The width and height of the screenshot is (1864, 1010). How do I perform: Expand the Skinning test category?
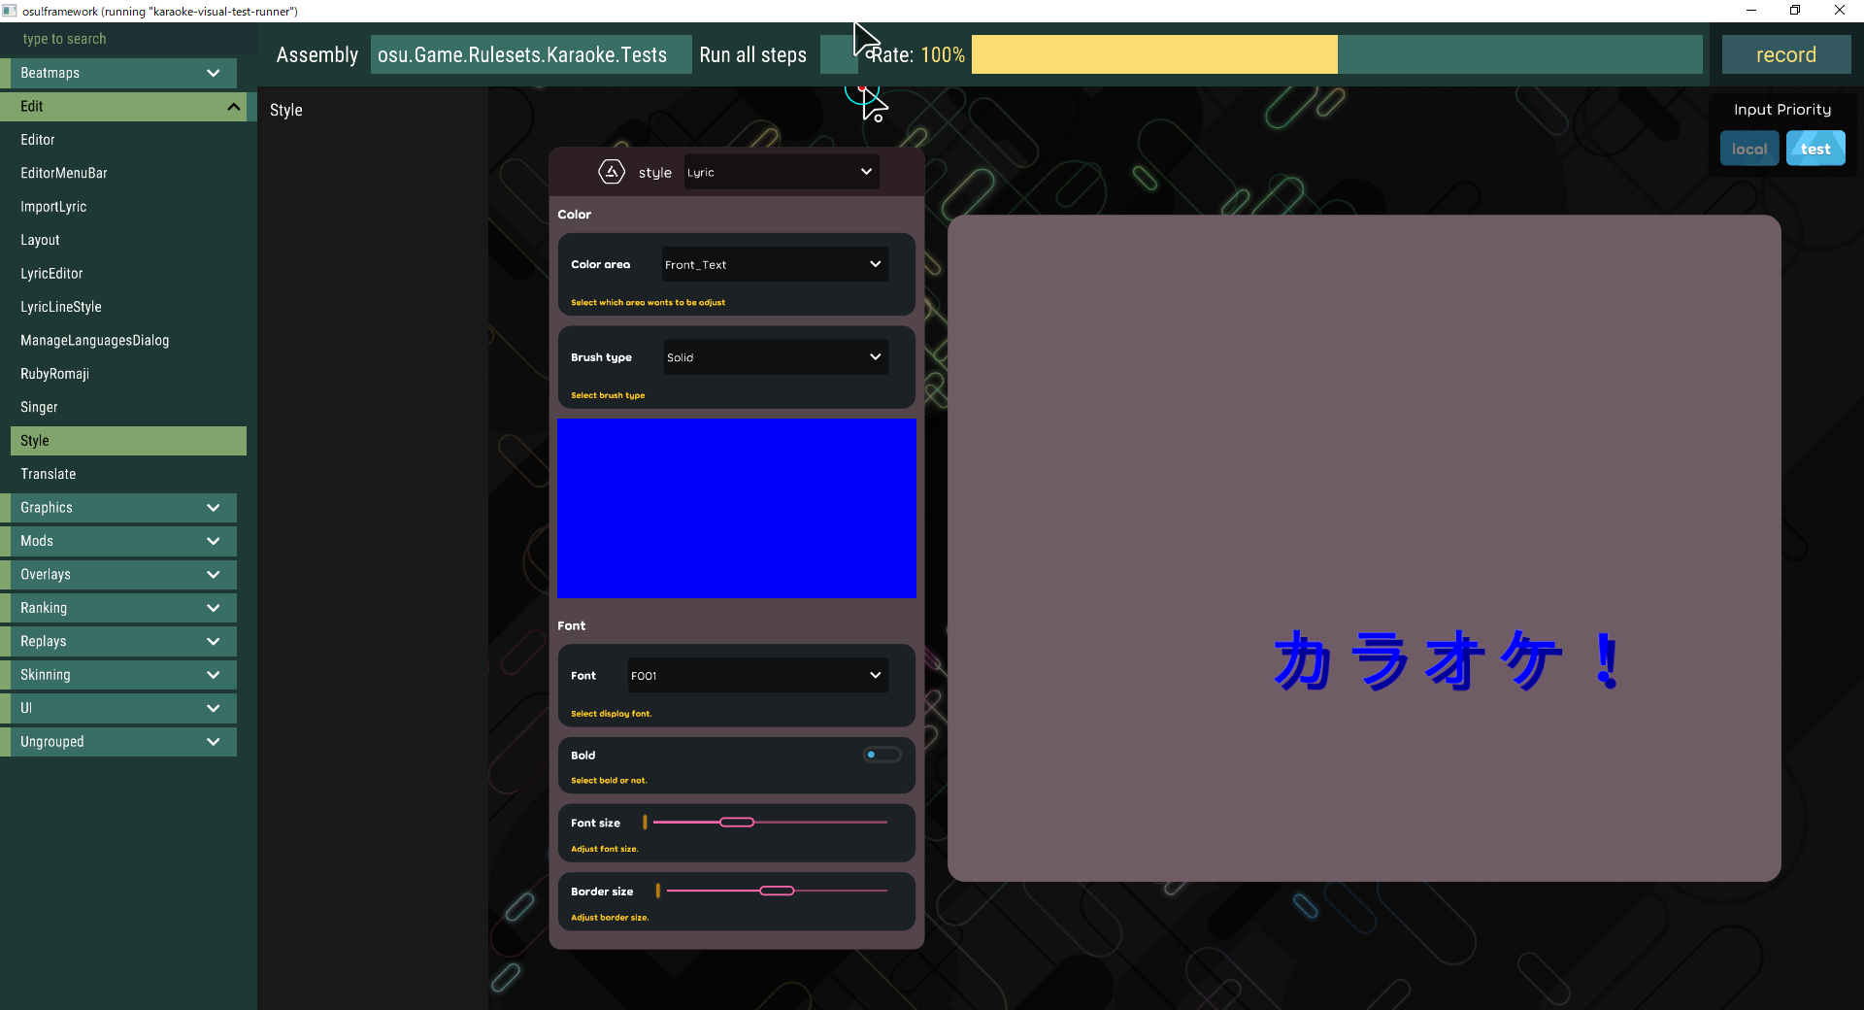118,674
